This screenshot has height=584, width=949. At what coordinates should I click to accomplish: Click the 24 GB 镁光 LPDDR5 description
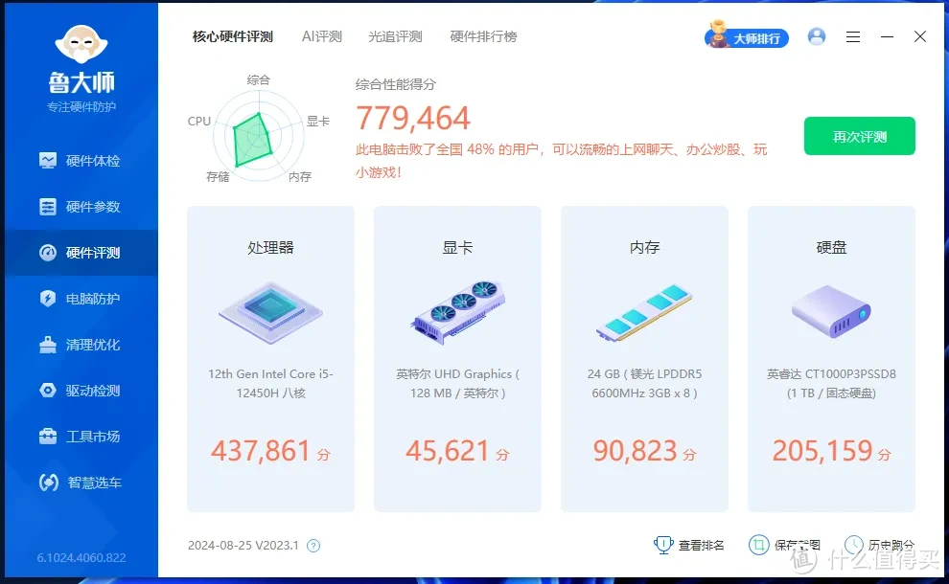644,383
